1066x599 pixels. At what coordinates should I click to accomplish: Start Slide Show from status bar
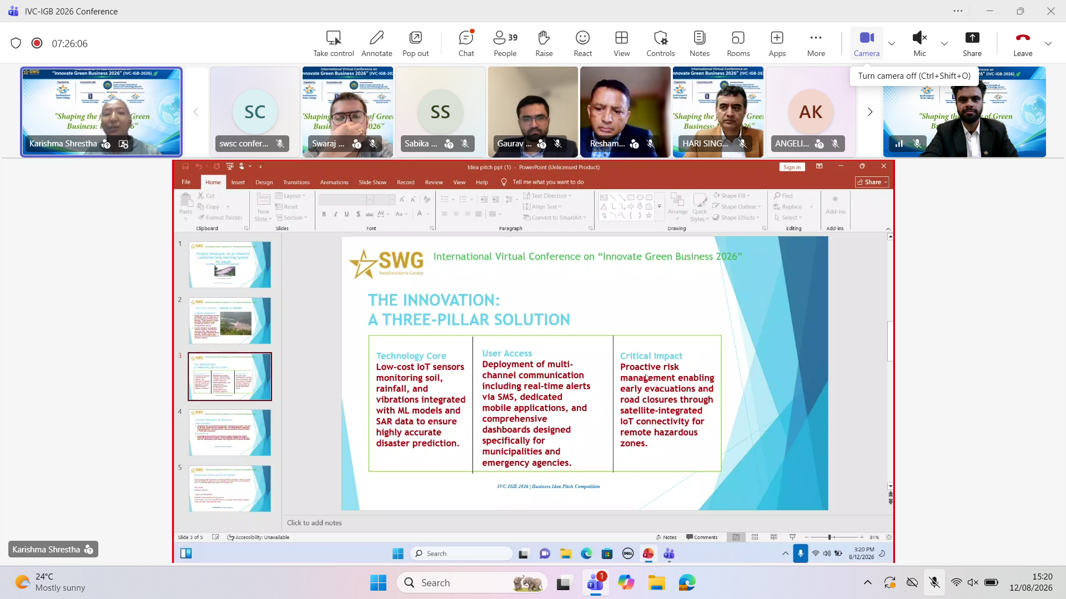click(x=792, y=537)
